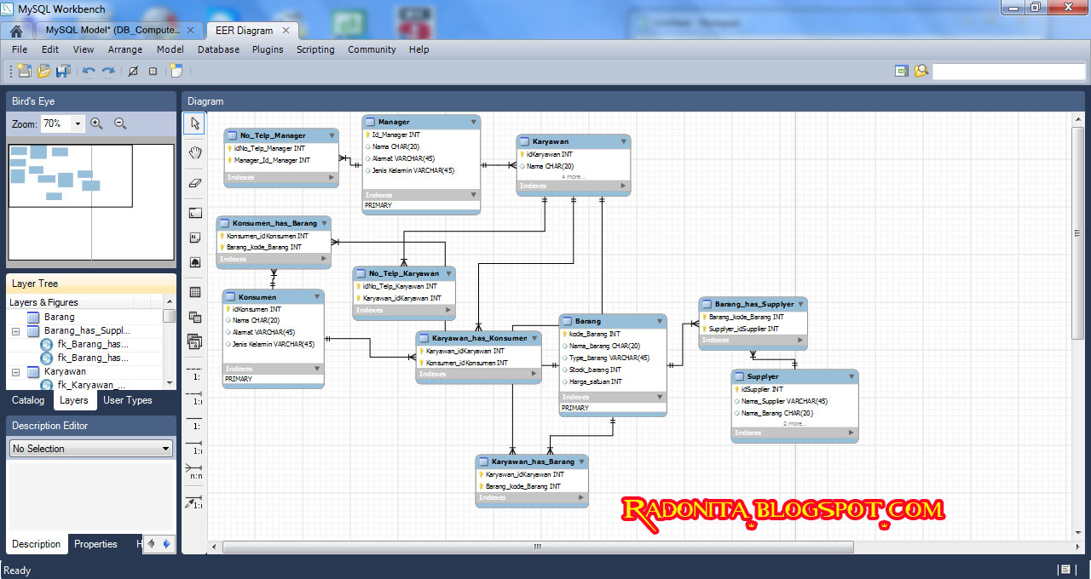Select the pointer selection tool
Screen dimensions: 1091x579
[195, 123]
